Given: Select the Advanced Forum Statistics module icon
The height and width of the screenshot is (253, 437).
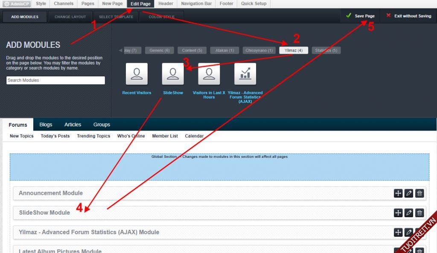Looking at the screenshot, I should tap(245, 74).
